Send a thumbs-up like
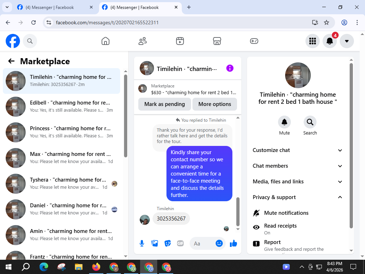This screenshot has width=365, height=274. pos(233,243)
